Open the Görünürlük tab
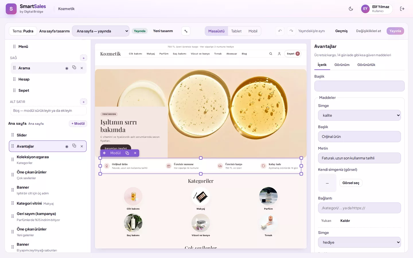The height and width of the screenshot is (258, 413). [x=366, y=65]
